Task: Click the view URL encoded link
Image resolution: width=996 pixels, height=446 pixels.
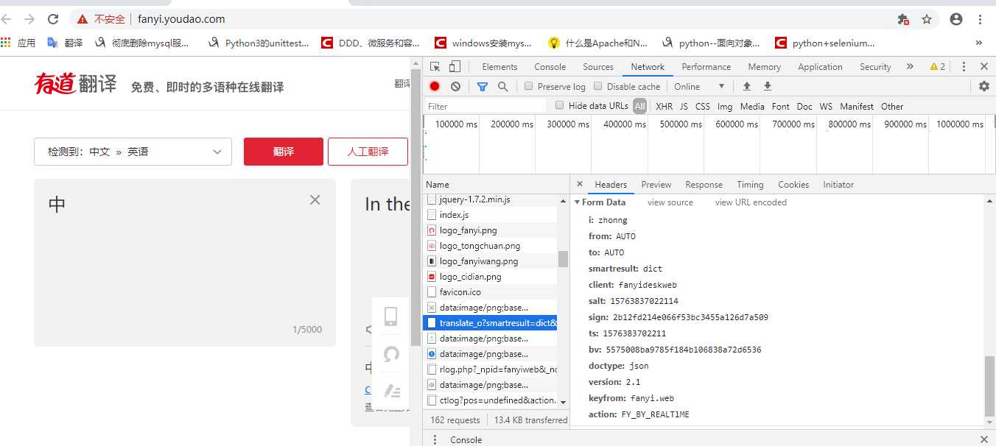Action: [749, 202]
